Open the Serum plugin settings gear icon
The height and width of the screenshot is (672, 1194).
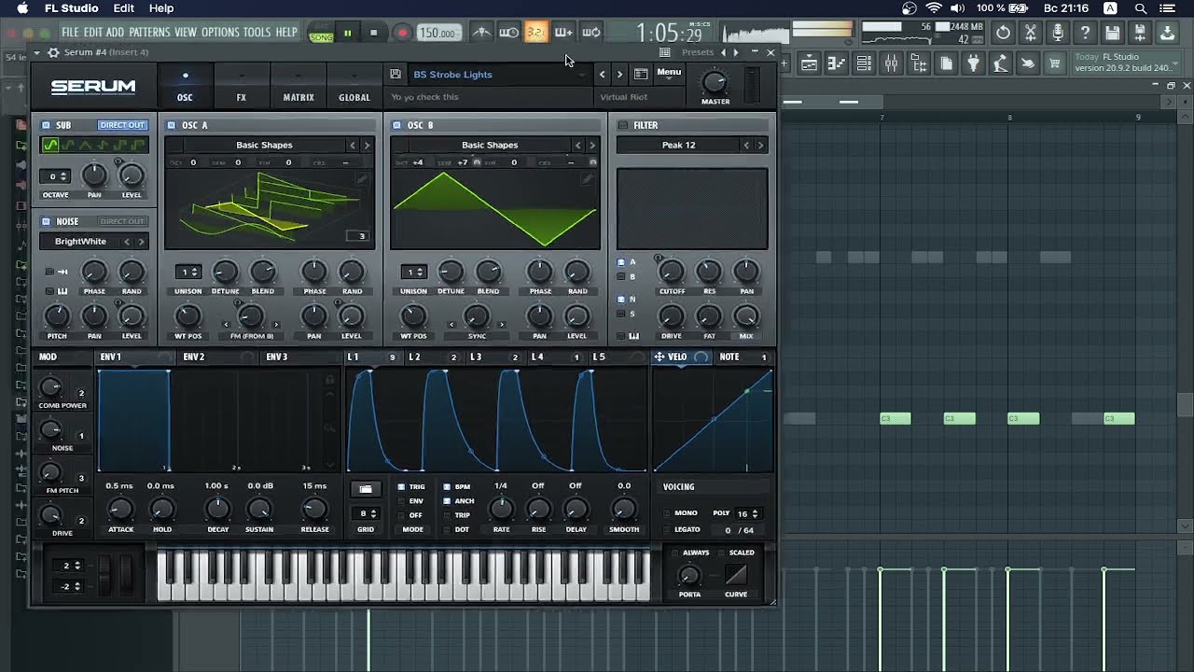(53, 52)
